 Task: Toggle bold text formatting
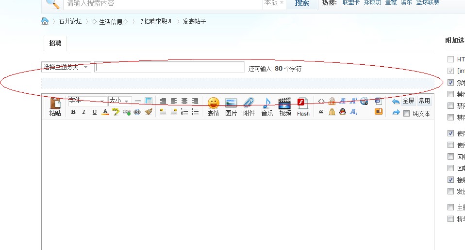pos(73,112)
